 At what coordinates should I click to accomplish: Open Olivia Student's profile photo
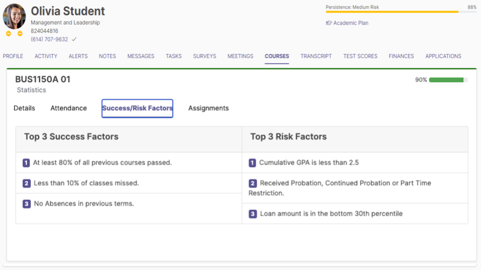coord(14,16)
